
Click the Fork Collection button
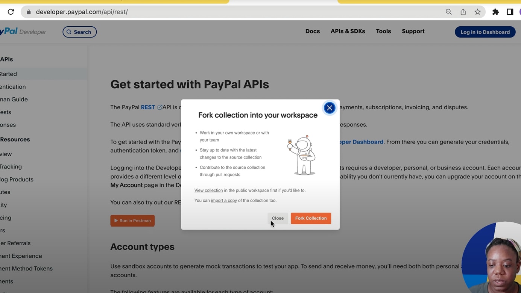point(311,218)
